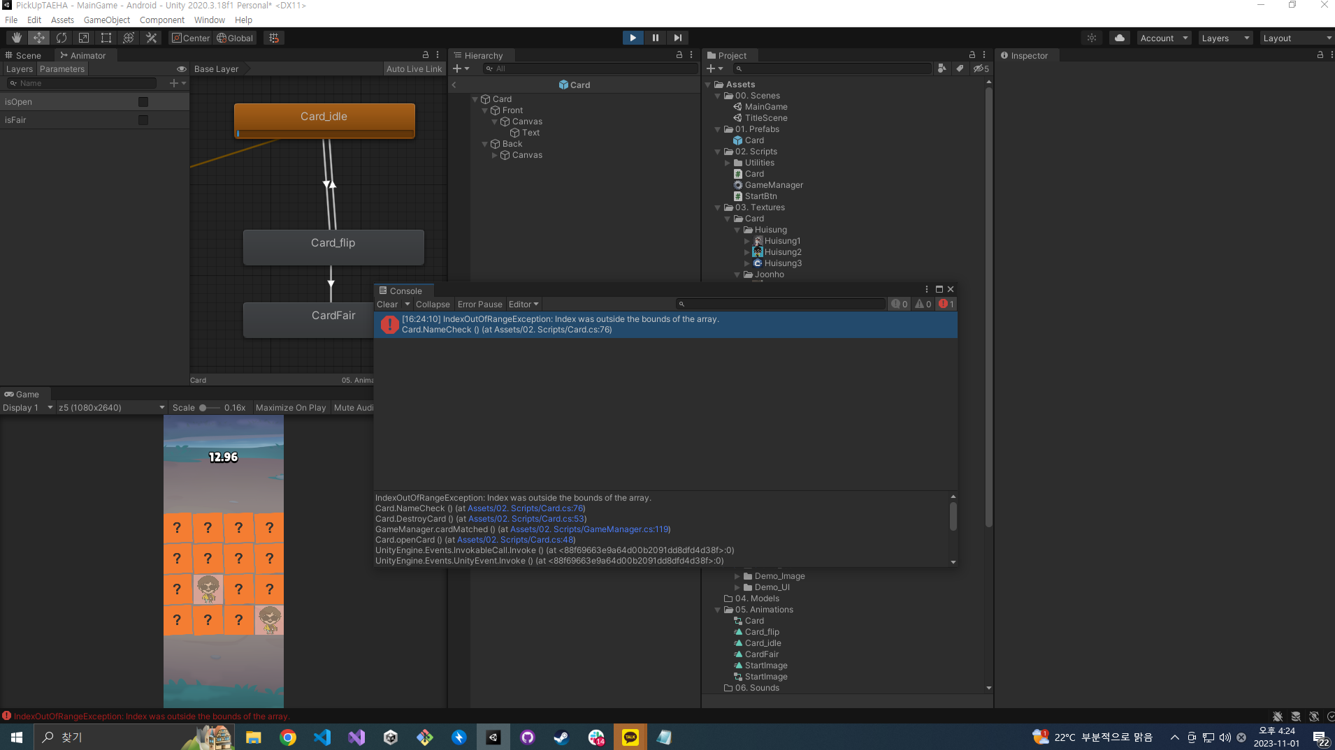Image resolution: width=1335 pixels, height=750 pixels.
Task: Select the Hand tool in toolbar
Action: pos(17,38)
